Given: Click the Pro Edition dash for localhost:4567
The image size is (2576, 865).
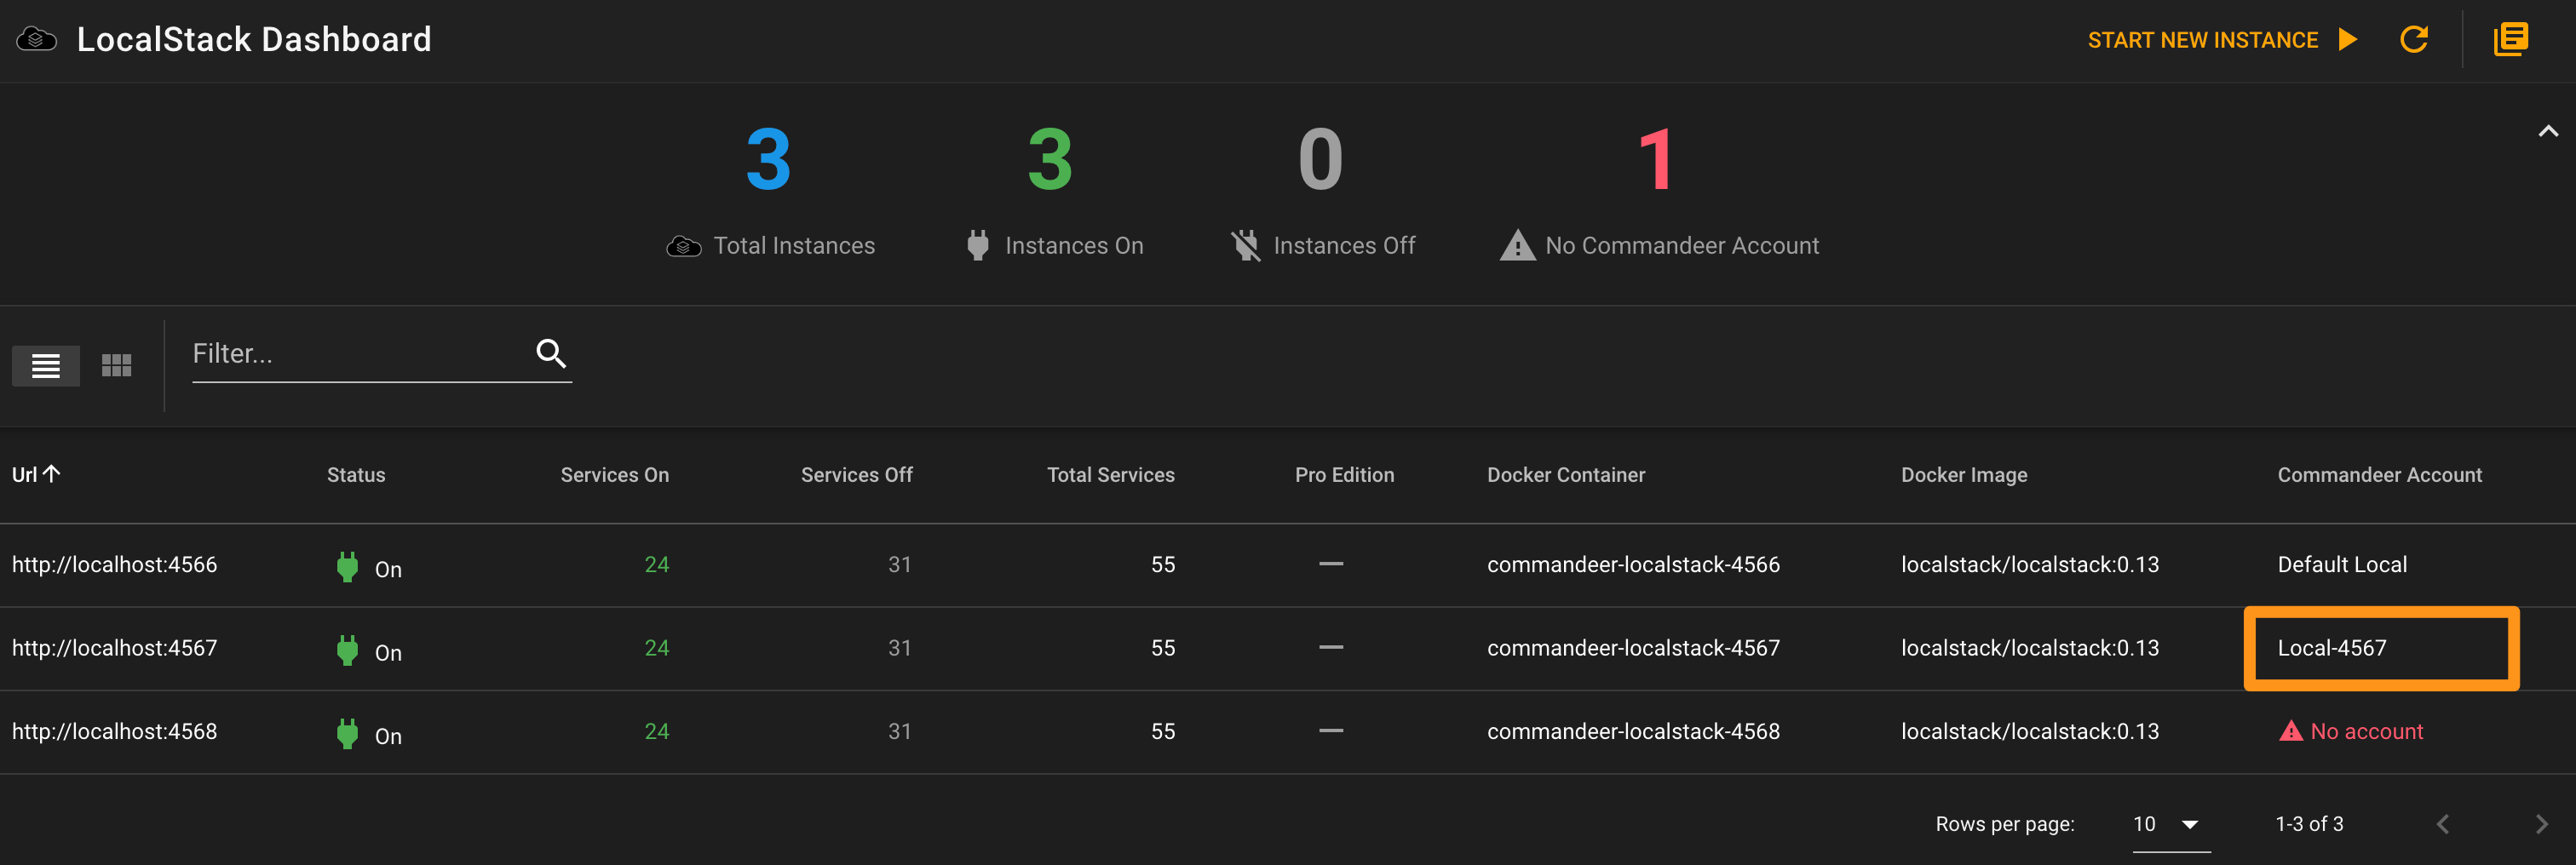Looking at the screenshot, I should pos(1331,648).
